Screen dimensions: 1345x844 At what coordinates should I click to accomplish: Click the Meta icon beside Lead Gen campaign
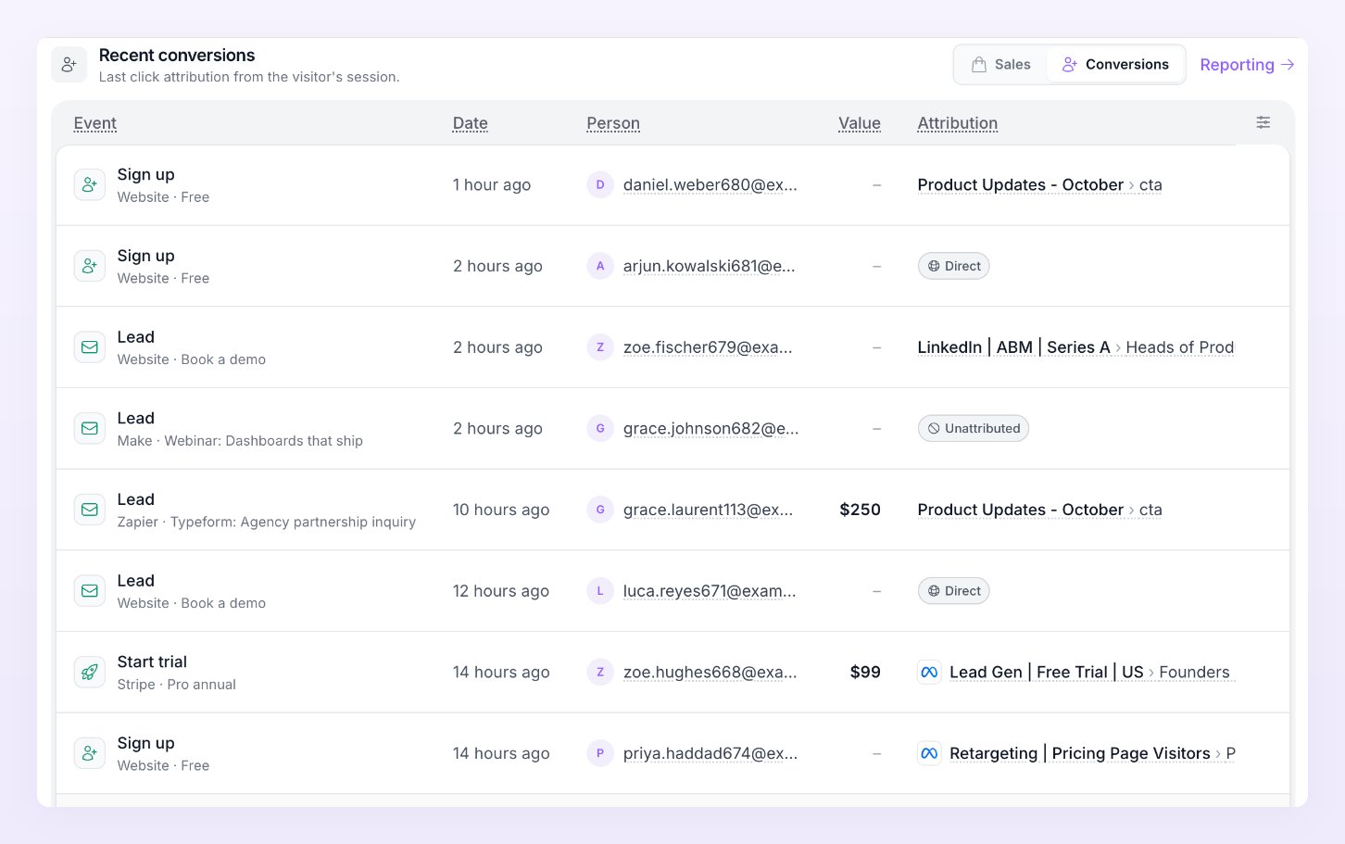pyautogui.click(x=930, y=673)
